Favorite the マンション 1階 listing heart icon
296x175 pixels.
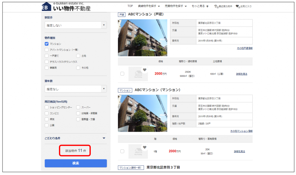coord(145,147)
